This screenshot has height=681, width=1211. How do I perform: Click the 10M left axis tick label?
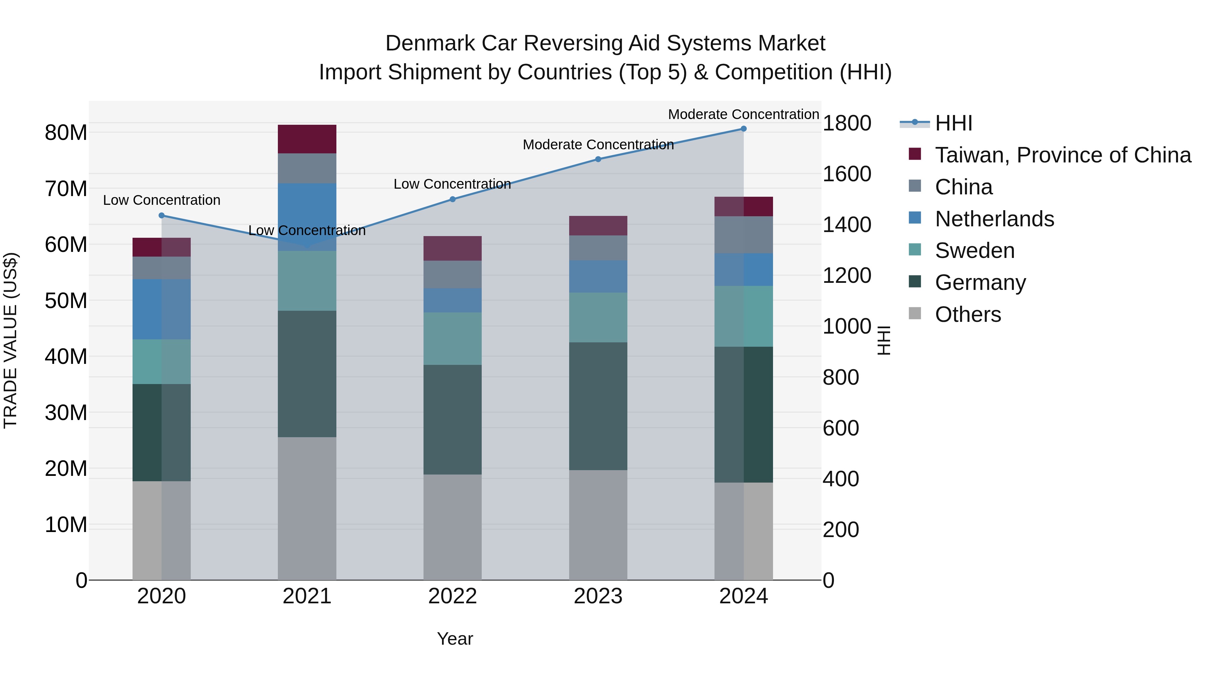(66, 525)
